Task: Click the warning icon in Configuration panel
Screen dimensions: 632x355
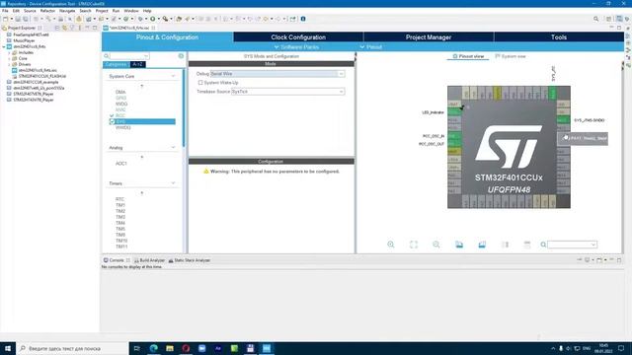Action: (206, 171)
